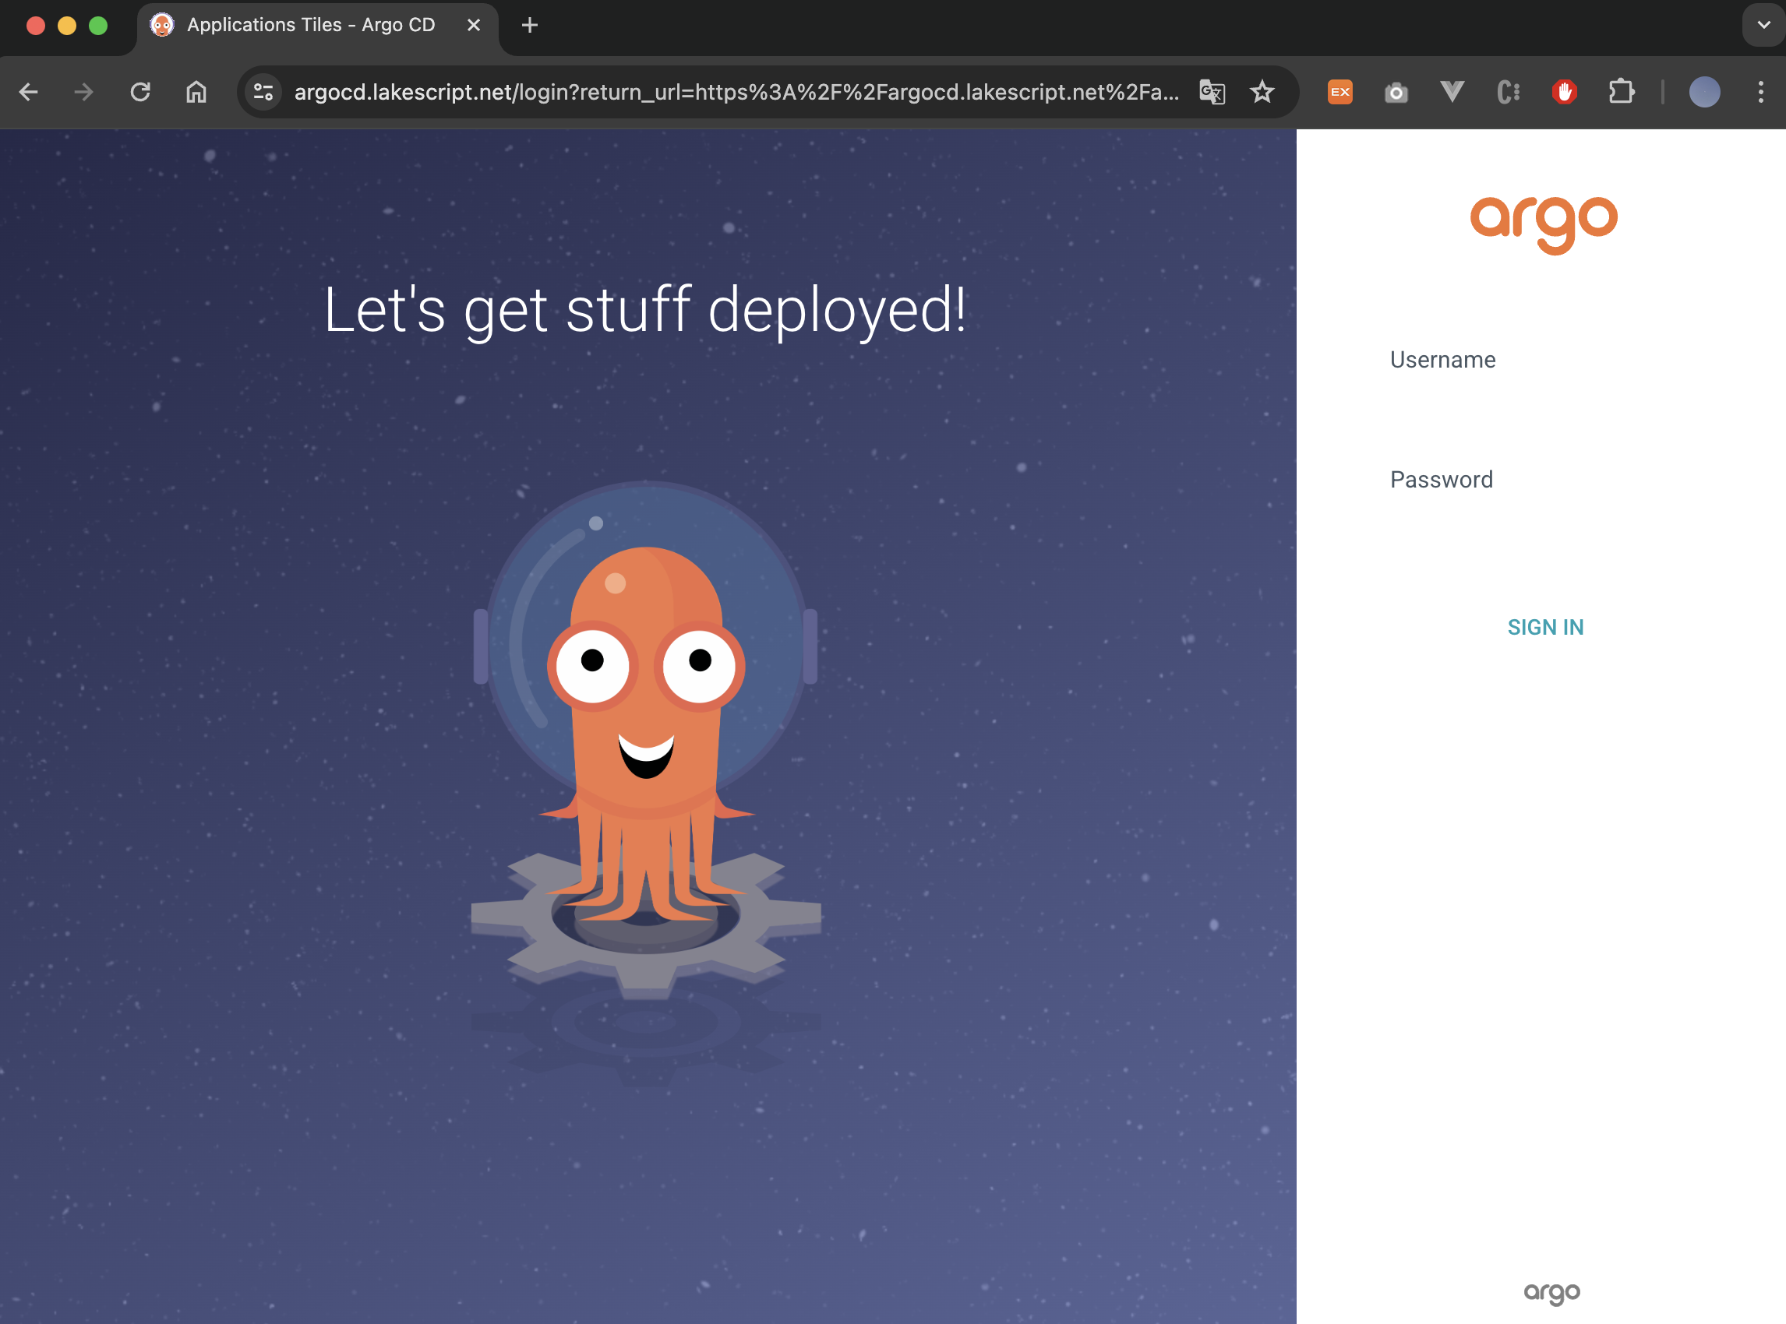Go to the browser home page
The image size is (1786, 1324).
pyautogui.click(x=196, y=92)
